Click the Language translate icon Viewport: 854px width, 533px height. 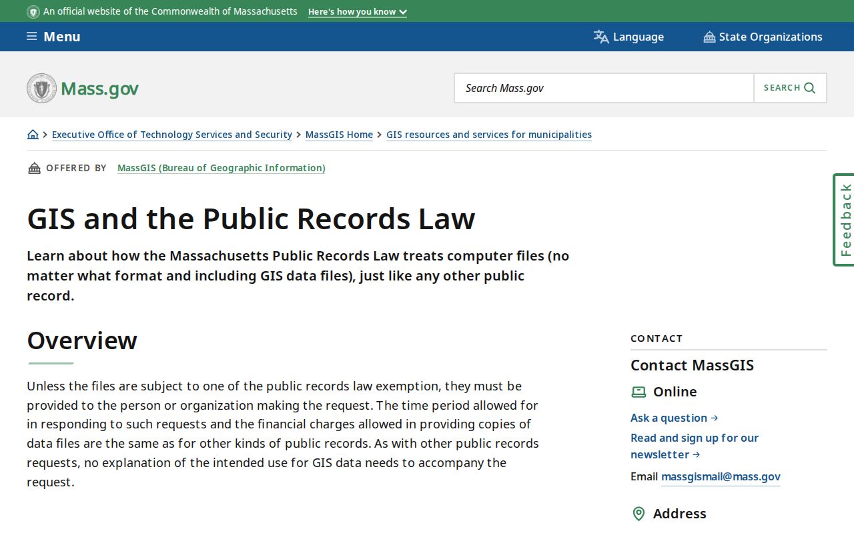coord(601,37)
